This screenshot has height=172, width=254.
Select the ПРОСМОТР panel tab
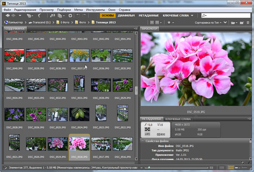point(149,29)
